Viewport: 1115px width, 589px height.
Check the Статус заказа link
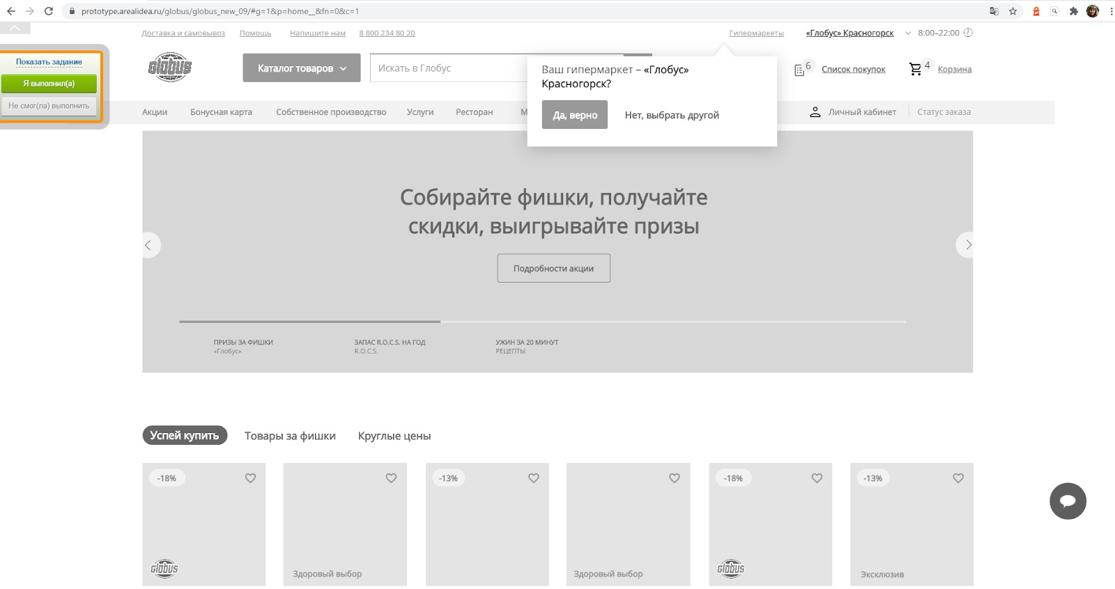(944, 112)
